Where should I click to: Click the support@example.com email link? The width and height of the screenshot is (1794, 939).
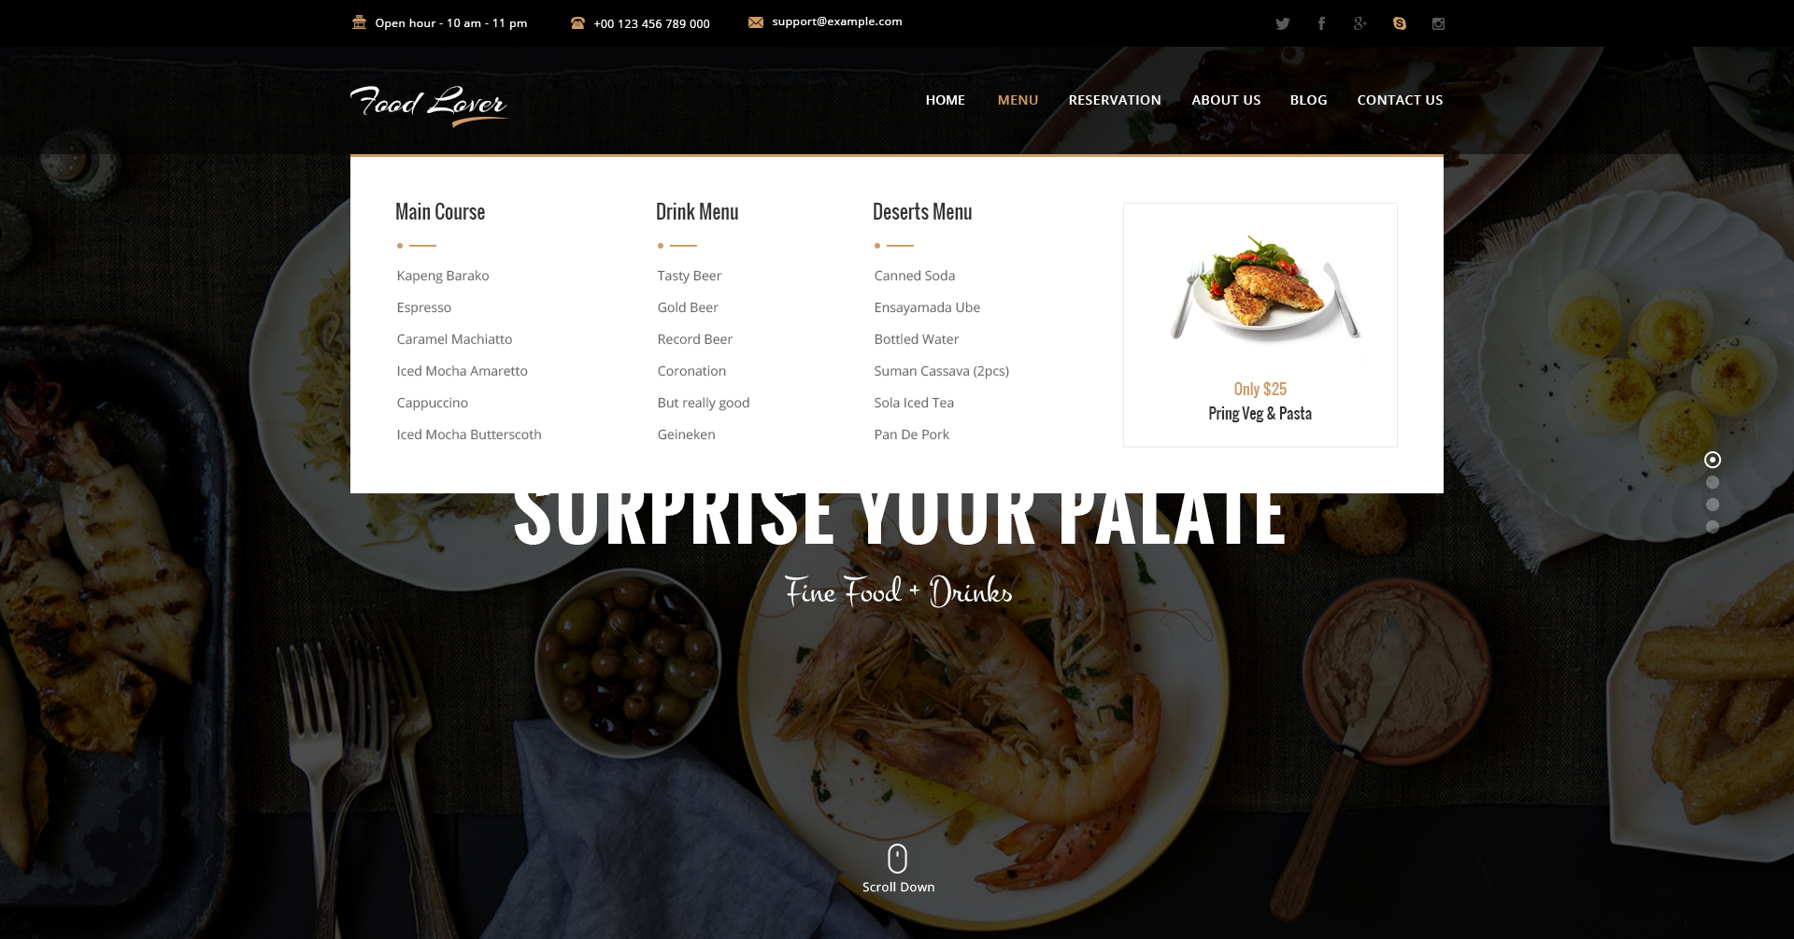(836, 21)
